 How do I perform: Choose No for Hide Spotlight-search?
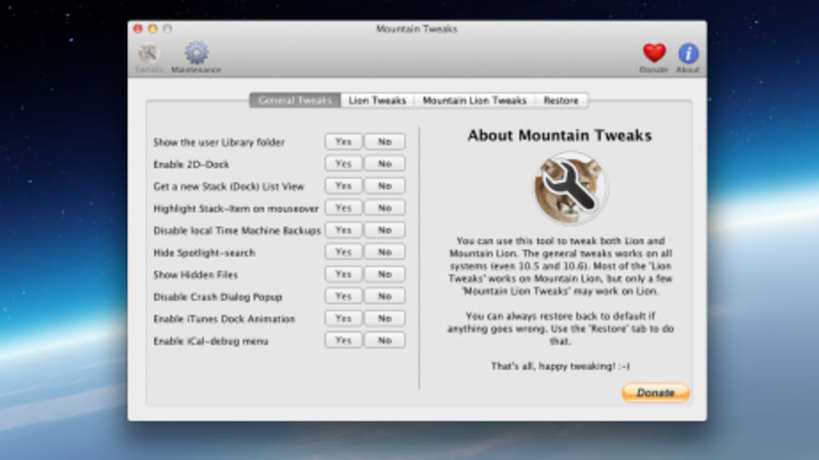pos(385,252)
